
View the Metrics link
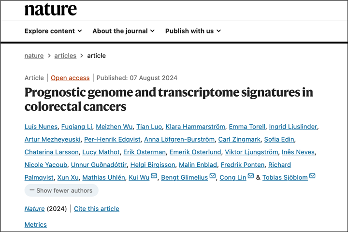point(35,225)
